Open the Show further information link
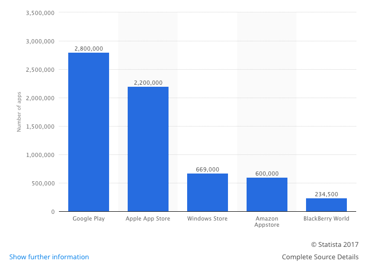366x267 pixels. coord(49,257)
